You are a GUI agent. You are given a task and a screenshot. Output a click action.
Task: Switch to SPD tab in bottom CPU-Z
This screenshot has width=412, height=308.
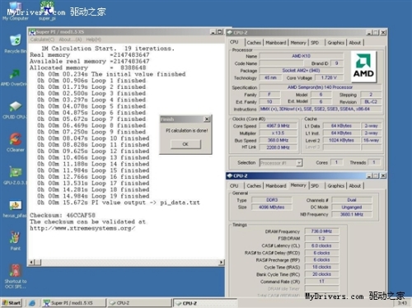coord(315,186)
